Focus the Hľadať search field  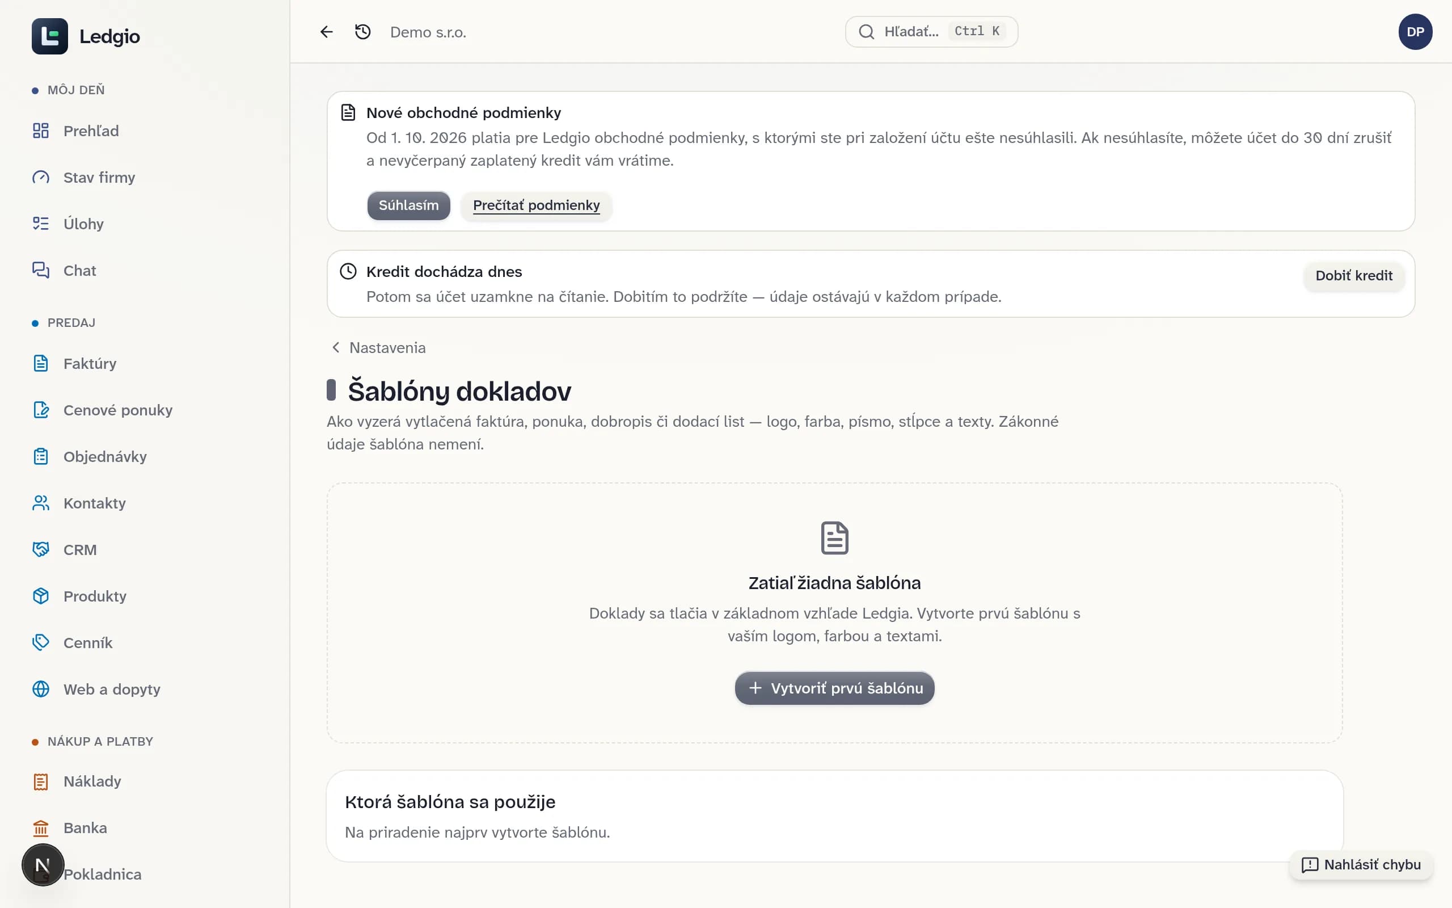pos(931,31)
